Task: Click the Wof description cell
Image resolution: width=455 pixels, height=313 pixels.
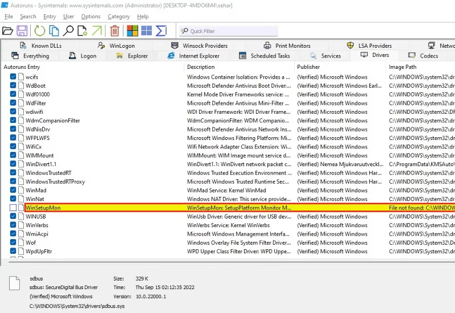Action: pyautogui.click(x=239, y=242)
